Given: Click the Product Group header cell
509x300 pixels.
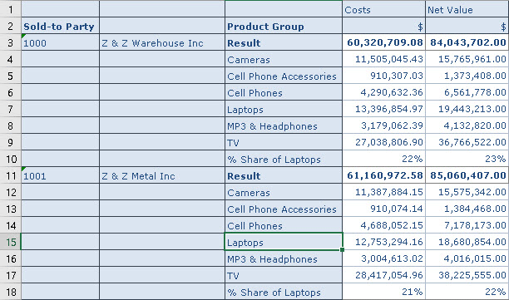Looking at the screenshot, I should pos(284,26).
